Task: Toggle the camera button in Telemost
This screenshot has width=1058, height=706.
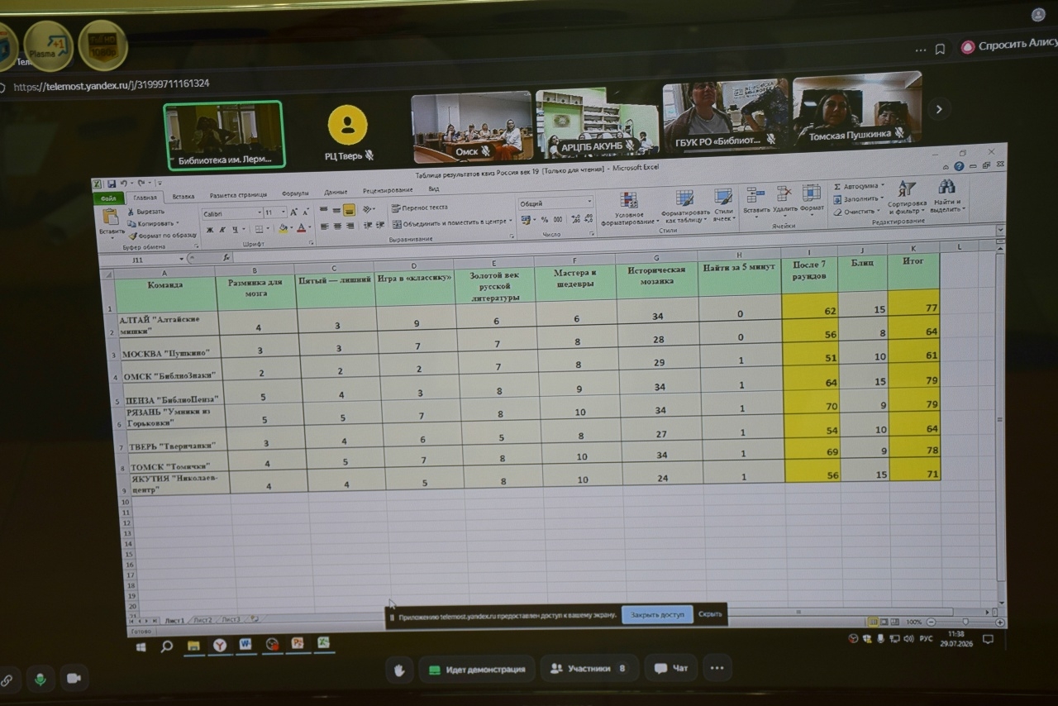Action: point(74,678)
